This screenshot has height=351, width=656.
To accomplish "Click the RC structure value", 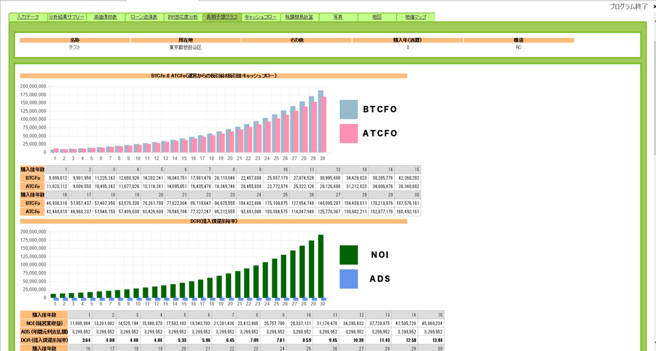I will point(518,47).
